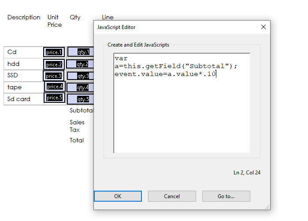Click the 'hdd' description cell

point(23,64)
